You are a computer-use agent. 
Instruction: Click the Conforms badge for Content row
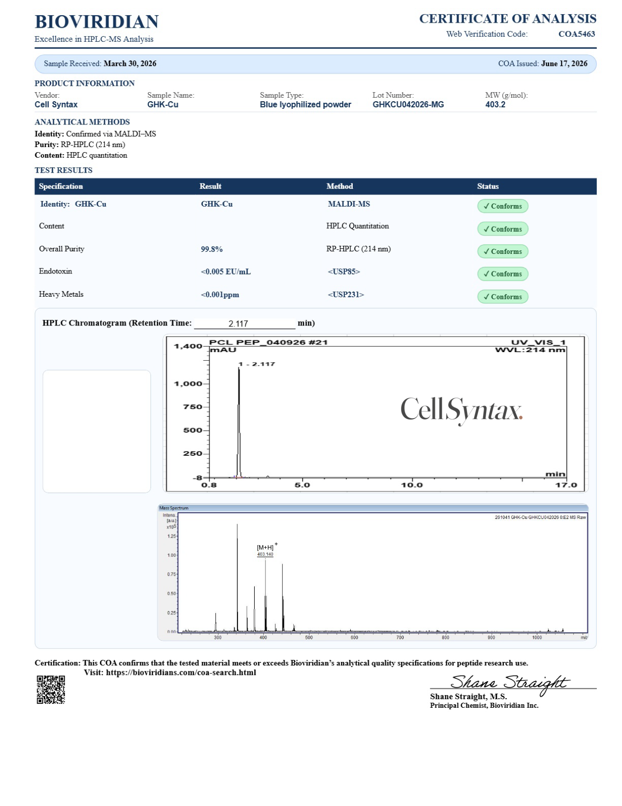tap(503, 229)
